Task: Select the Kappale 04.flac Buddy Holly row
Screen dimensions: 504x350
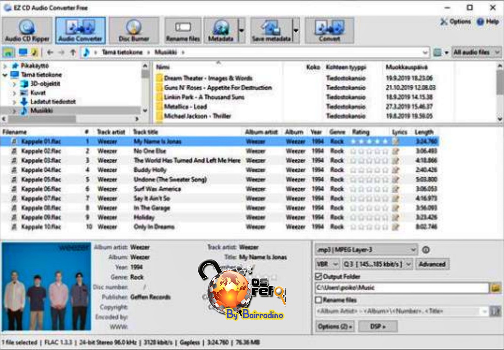Action: [220, 170]
